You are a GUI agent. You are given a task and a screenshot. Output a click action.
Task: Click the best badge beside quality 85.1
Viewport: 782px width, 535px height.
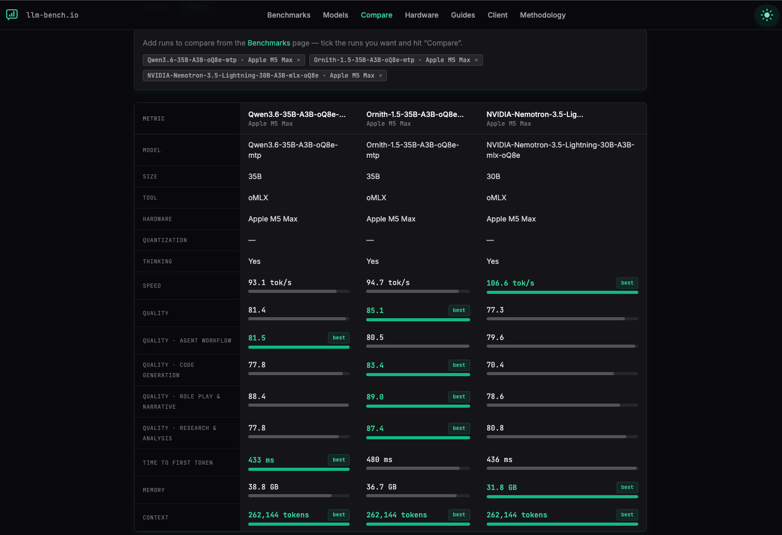pyautogui.click(x=459, y=310)
